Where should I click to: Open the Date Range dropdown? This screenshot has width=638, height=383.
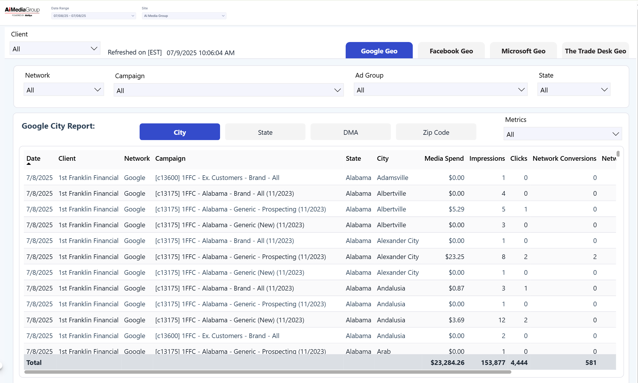click(x=93, y=16)
